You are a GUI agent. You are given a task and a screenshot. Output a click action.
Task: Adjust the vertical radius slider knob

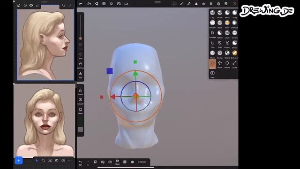click(x=81, y=38)
